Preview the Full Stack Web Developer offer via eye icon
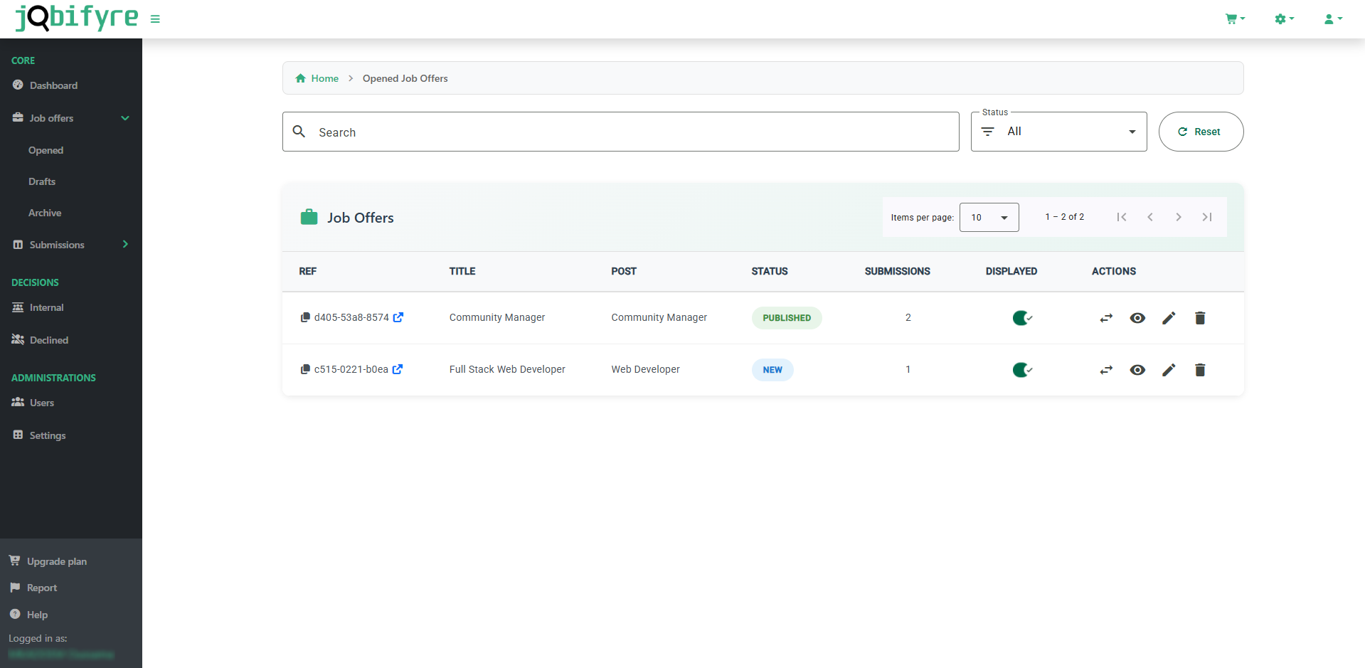1365x668 pixels. click(x=1137, y=370)
